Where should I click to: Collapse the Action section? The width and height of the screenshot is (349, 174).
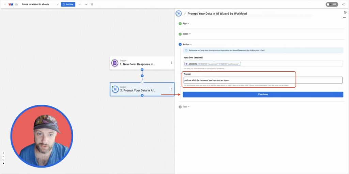coord(187,44)
